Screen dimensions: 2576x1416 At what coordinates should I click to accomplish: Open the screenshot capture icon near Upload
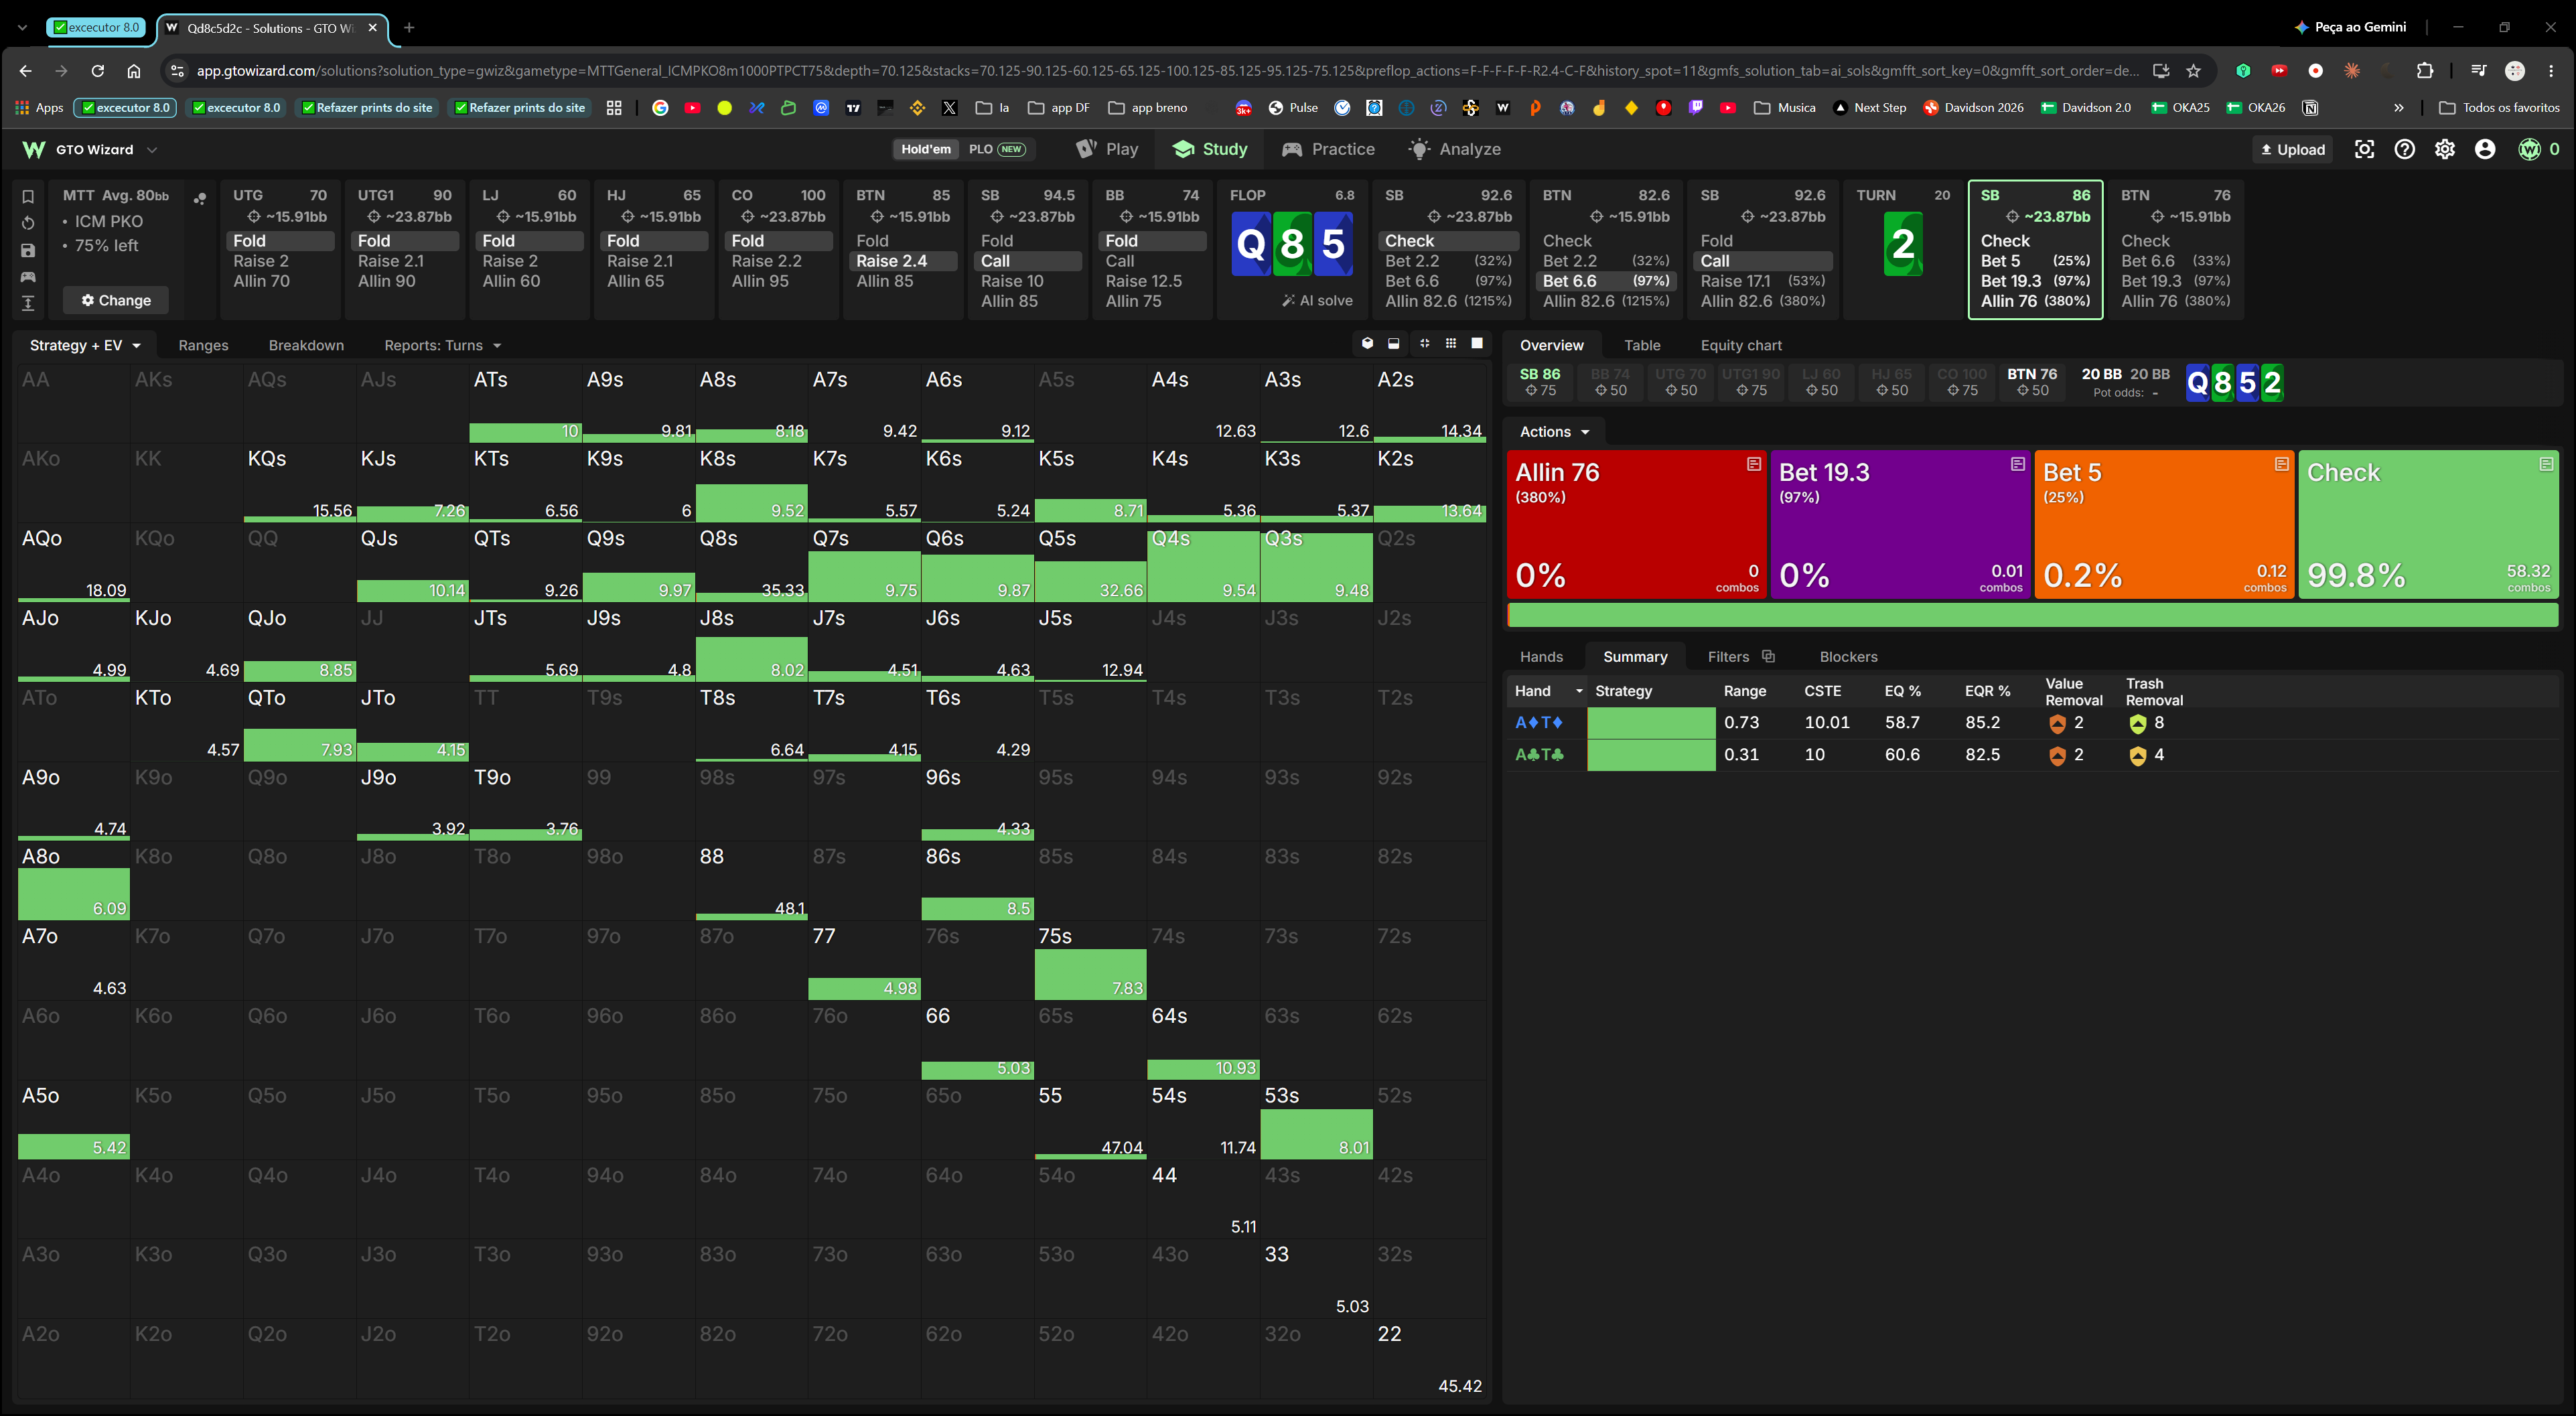[2364, 149]
